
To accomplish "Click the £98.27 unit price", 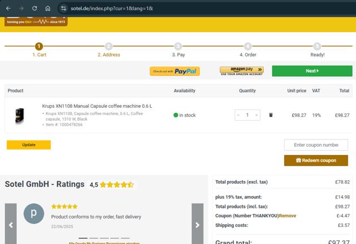I will click(x=299, y=115).
